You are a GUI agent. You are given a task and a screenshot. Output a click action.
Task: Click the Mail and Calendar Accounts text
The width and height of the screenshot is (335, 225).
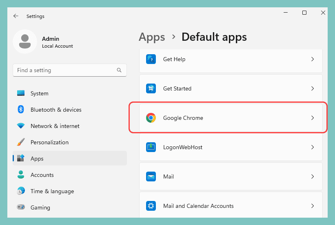(198, 206)
